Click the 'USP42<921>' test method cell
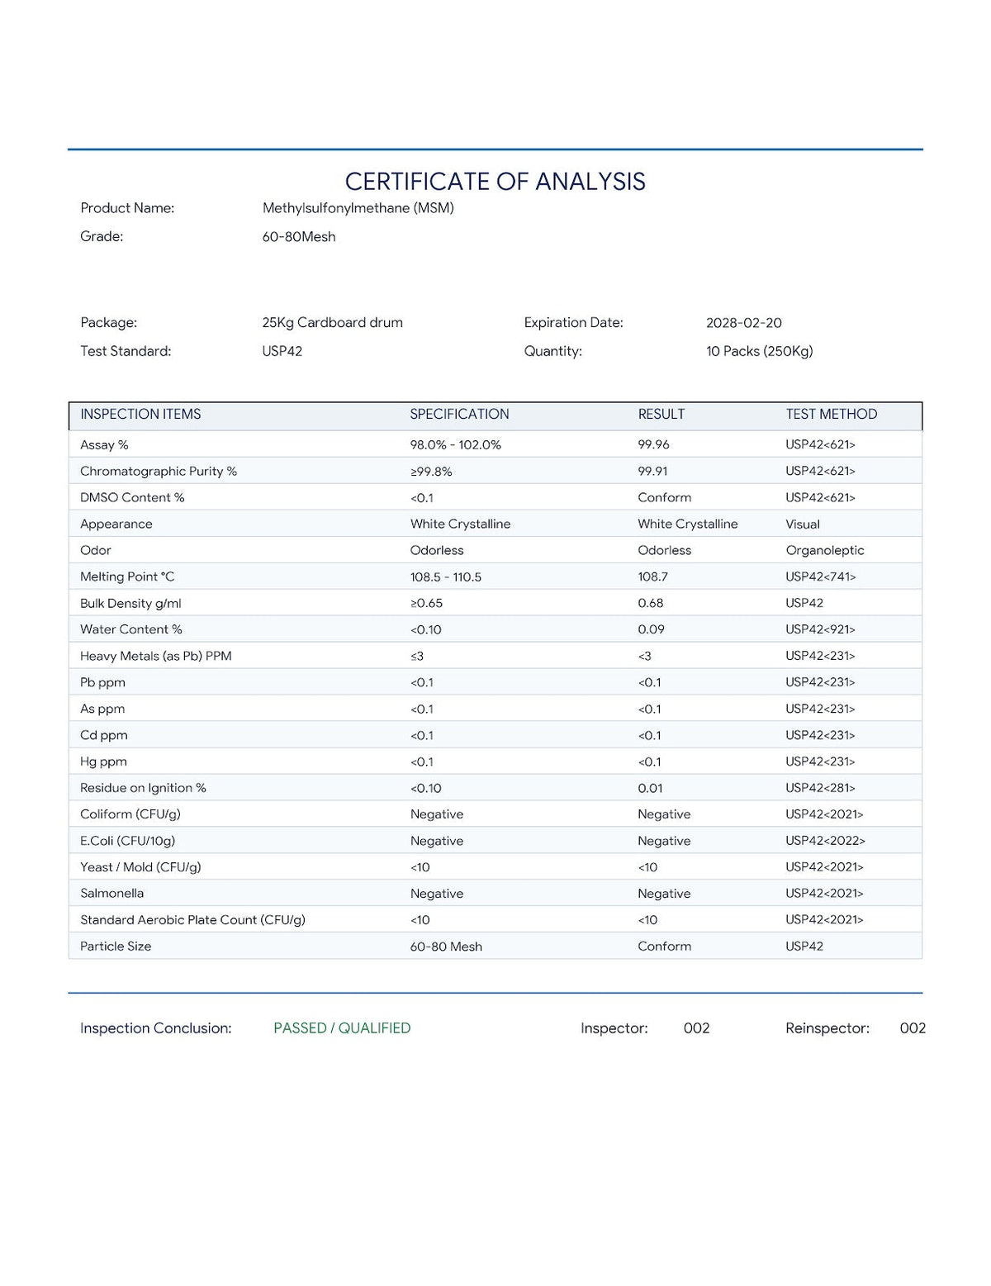 [821, 629]
